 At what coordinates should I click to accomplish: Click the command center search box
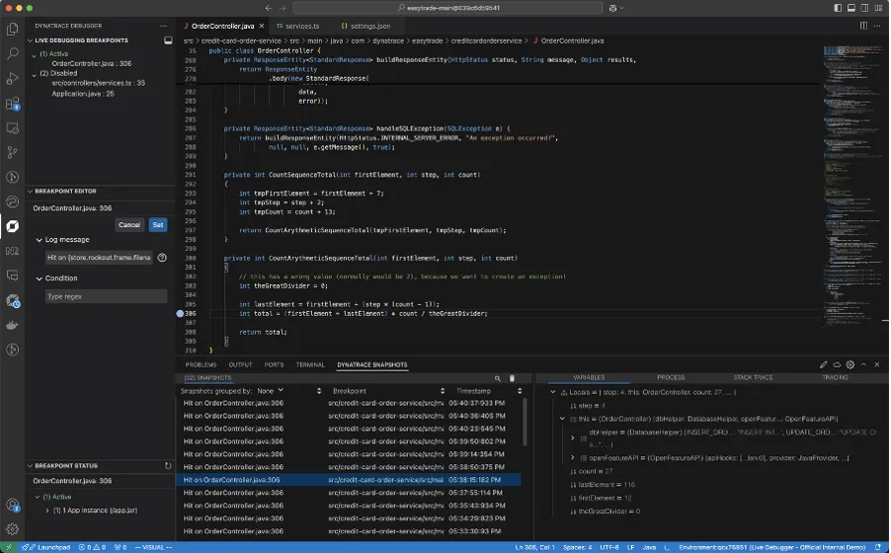pyautogui.click(x=447, y=8)
